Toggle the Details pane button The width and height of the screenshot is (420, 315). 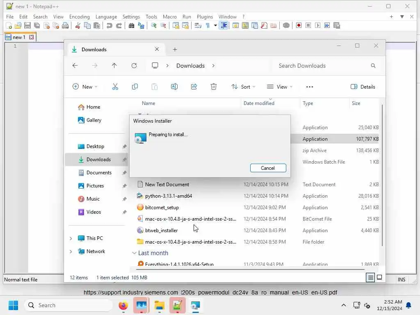pyautogui.click(x=363, y=87)
